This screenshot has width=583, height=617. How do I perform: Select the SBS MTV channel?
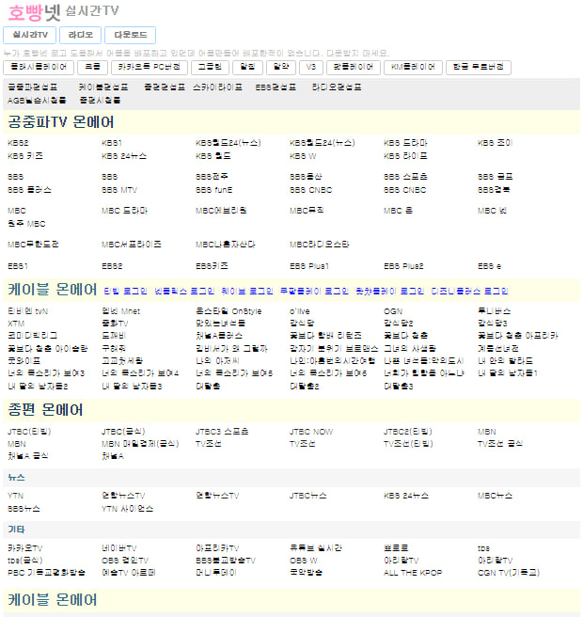(x=119, y=190)
